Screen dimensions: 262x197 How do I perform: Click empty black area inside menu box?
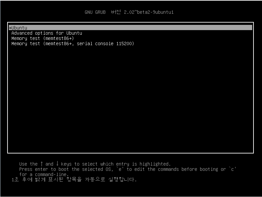click(x=130, y=99)
